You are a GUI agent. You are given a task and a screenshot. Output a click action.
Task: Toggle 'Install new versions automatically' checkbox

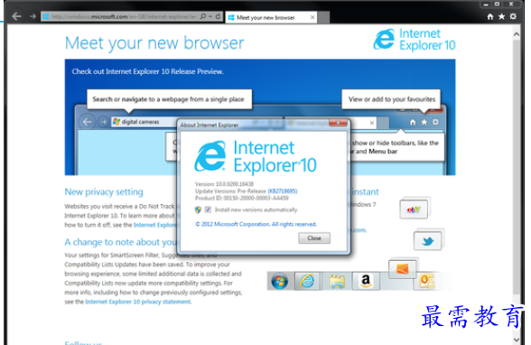(208, 210)
